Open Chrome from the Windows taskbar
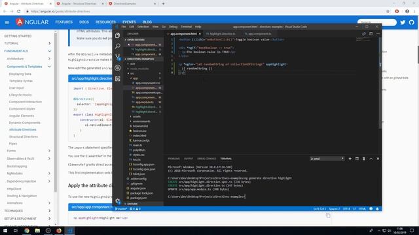Viewport: 419px width, 235px height. pyautogui.click(x=27, y=230)
